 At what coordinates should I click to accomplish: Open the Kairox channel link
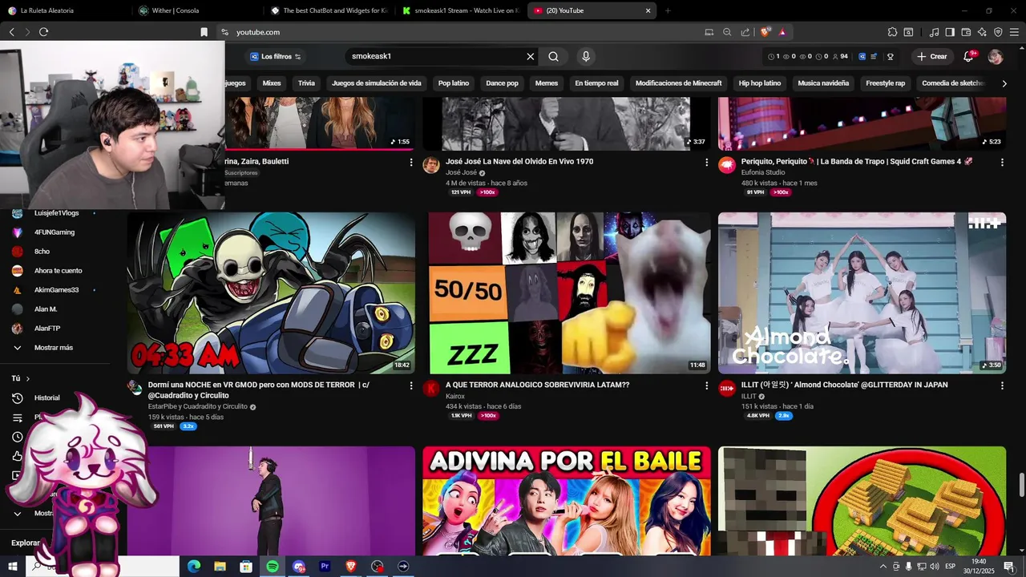click(455, 396)
